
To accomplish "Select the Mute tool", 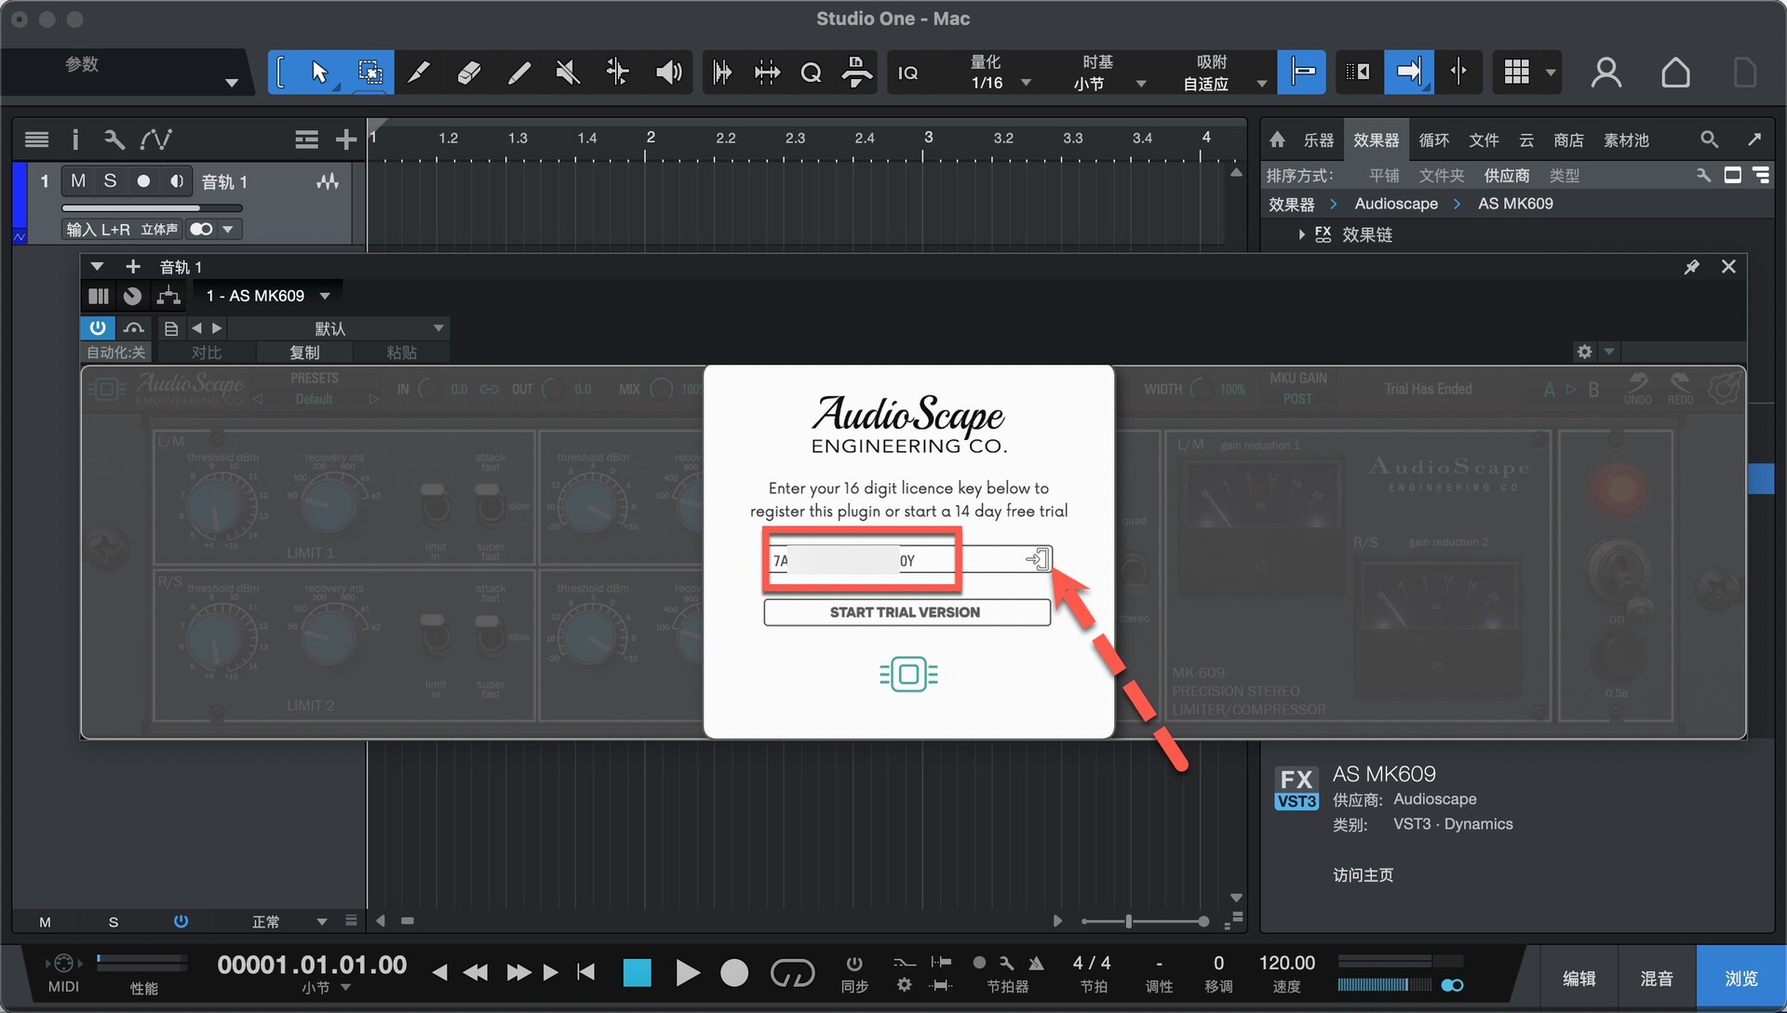I will [568, 73].
